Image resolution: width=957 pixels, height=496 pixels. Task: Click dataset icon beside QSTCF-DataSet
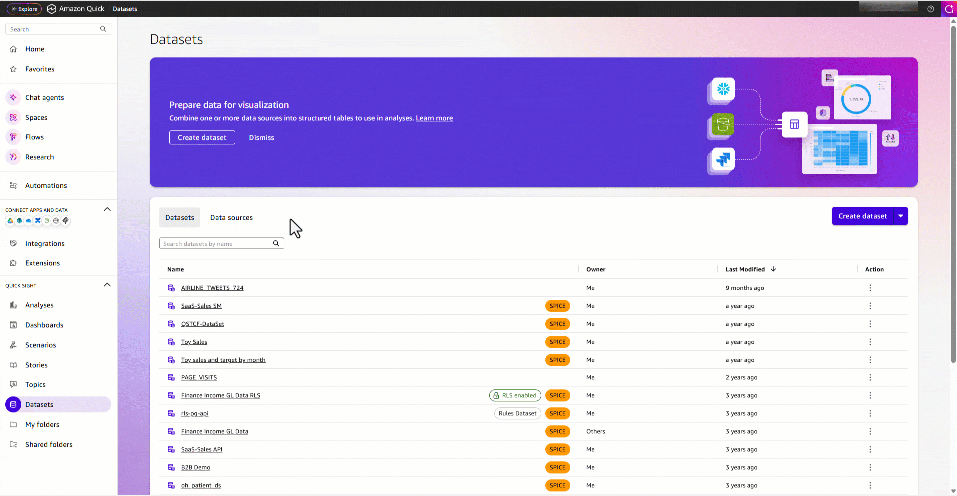click(171, 324)
